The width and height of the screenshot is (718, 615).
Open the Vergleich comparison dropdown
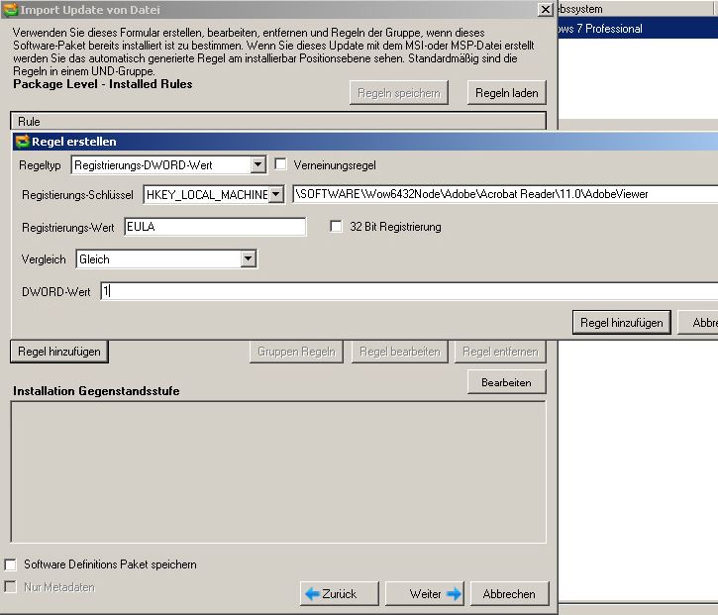[x=248, y=259]
